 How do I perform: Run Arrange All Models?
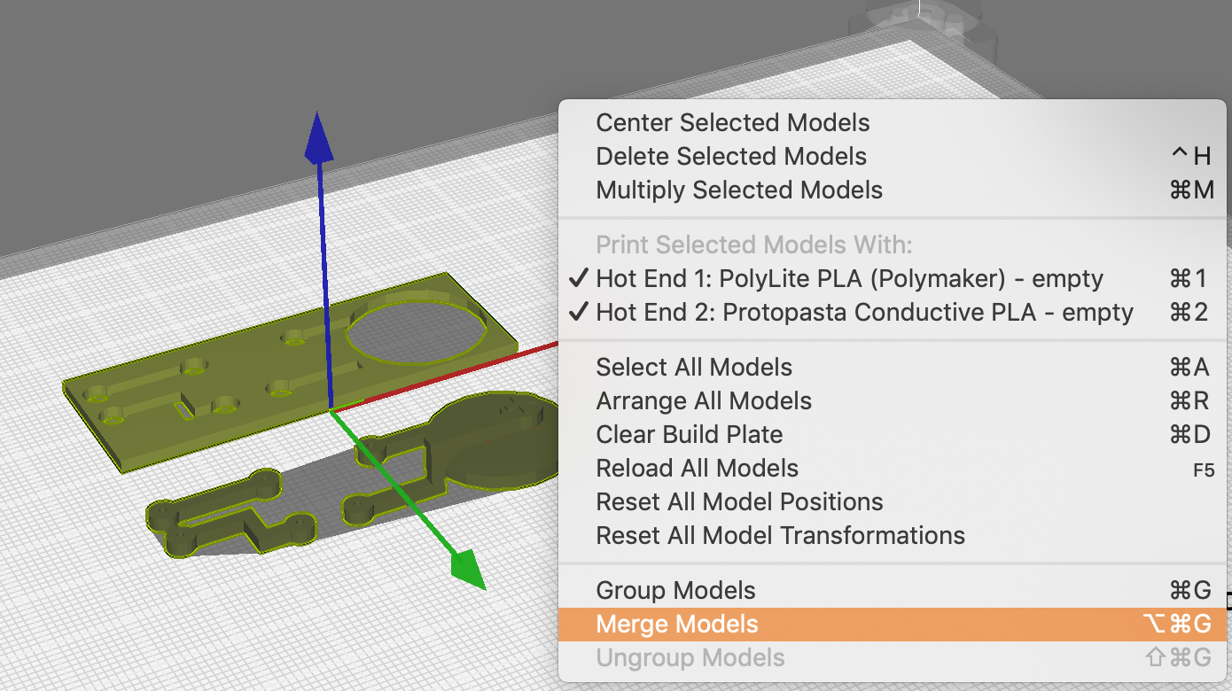point(704,400)
